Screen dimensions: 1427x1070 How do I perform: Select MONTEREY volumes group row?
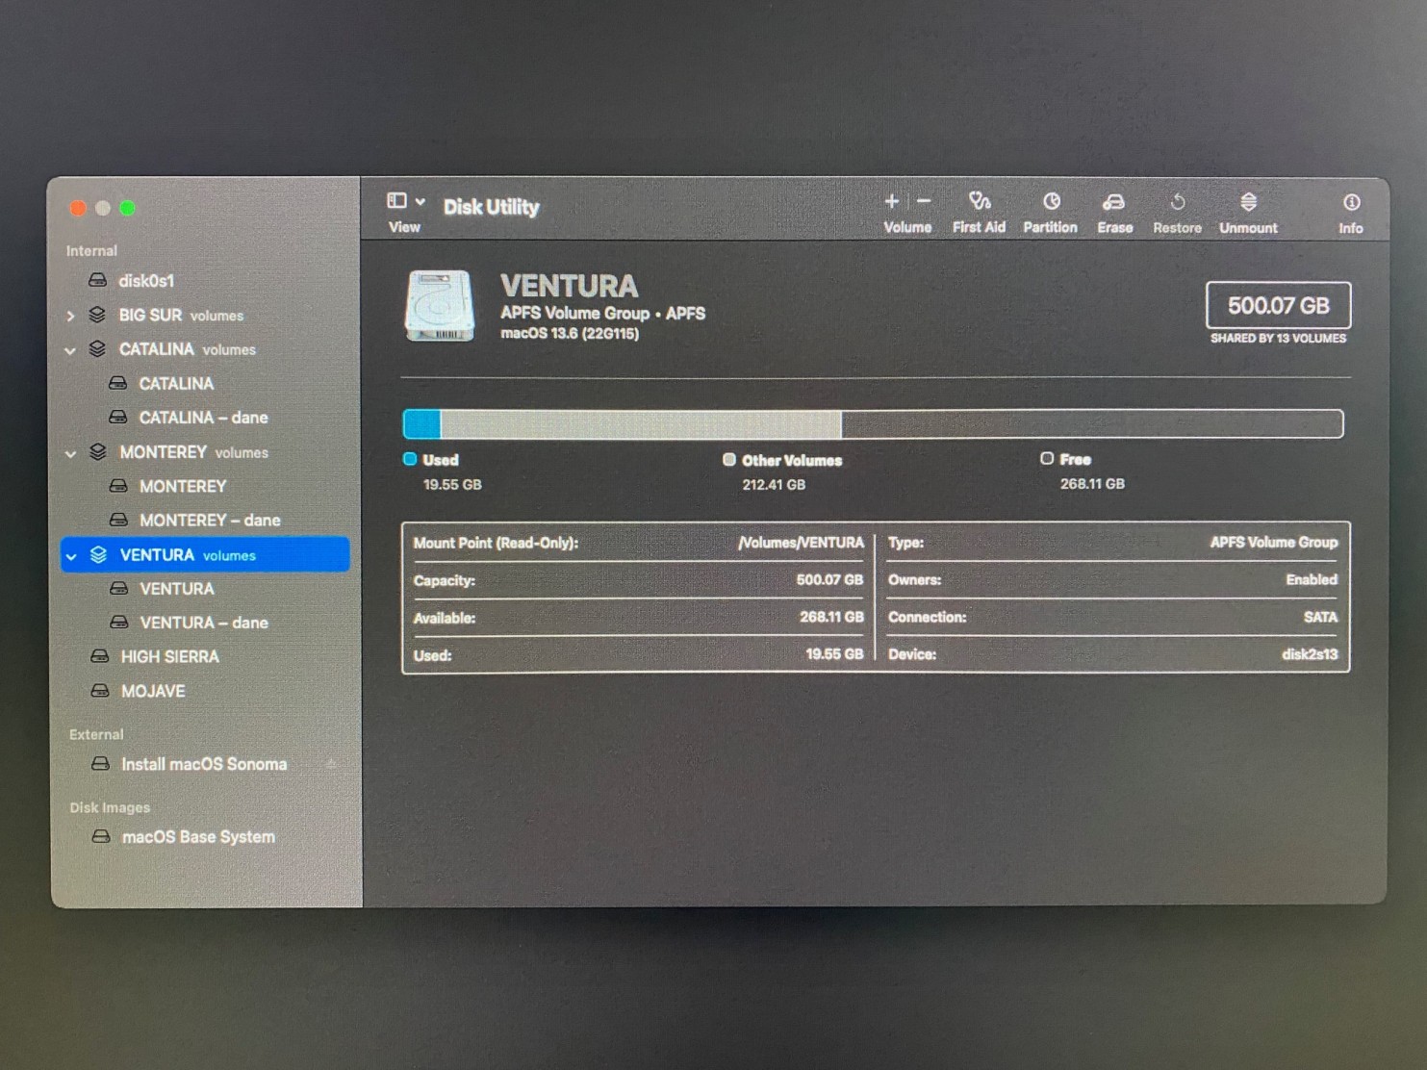point(205,452)
